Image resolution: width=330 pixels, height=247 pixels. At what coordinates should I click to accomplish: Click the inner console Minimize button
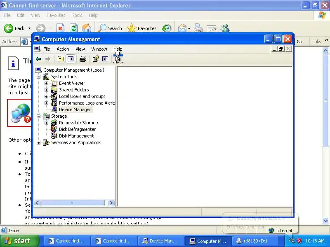click(274, 49)
